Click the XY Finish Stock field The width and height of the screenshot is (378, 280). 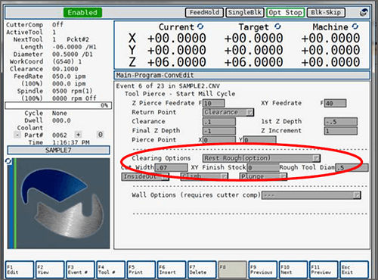[x=263, y=167]
